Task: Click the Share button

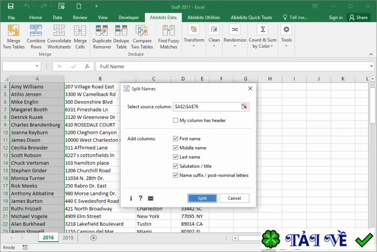Action: pos(359,17)
